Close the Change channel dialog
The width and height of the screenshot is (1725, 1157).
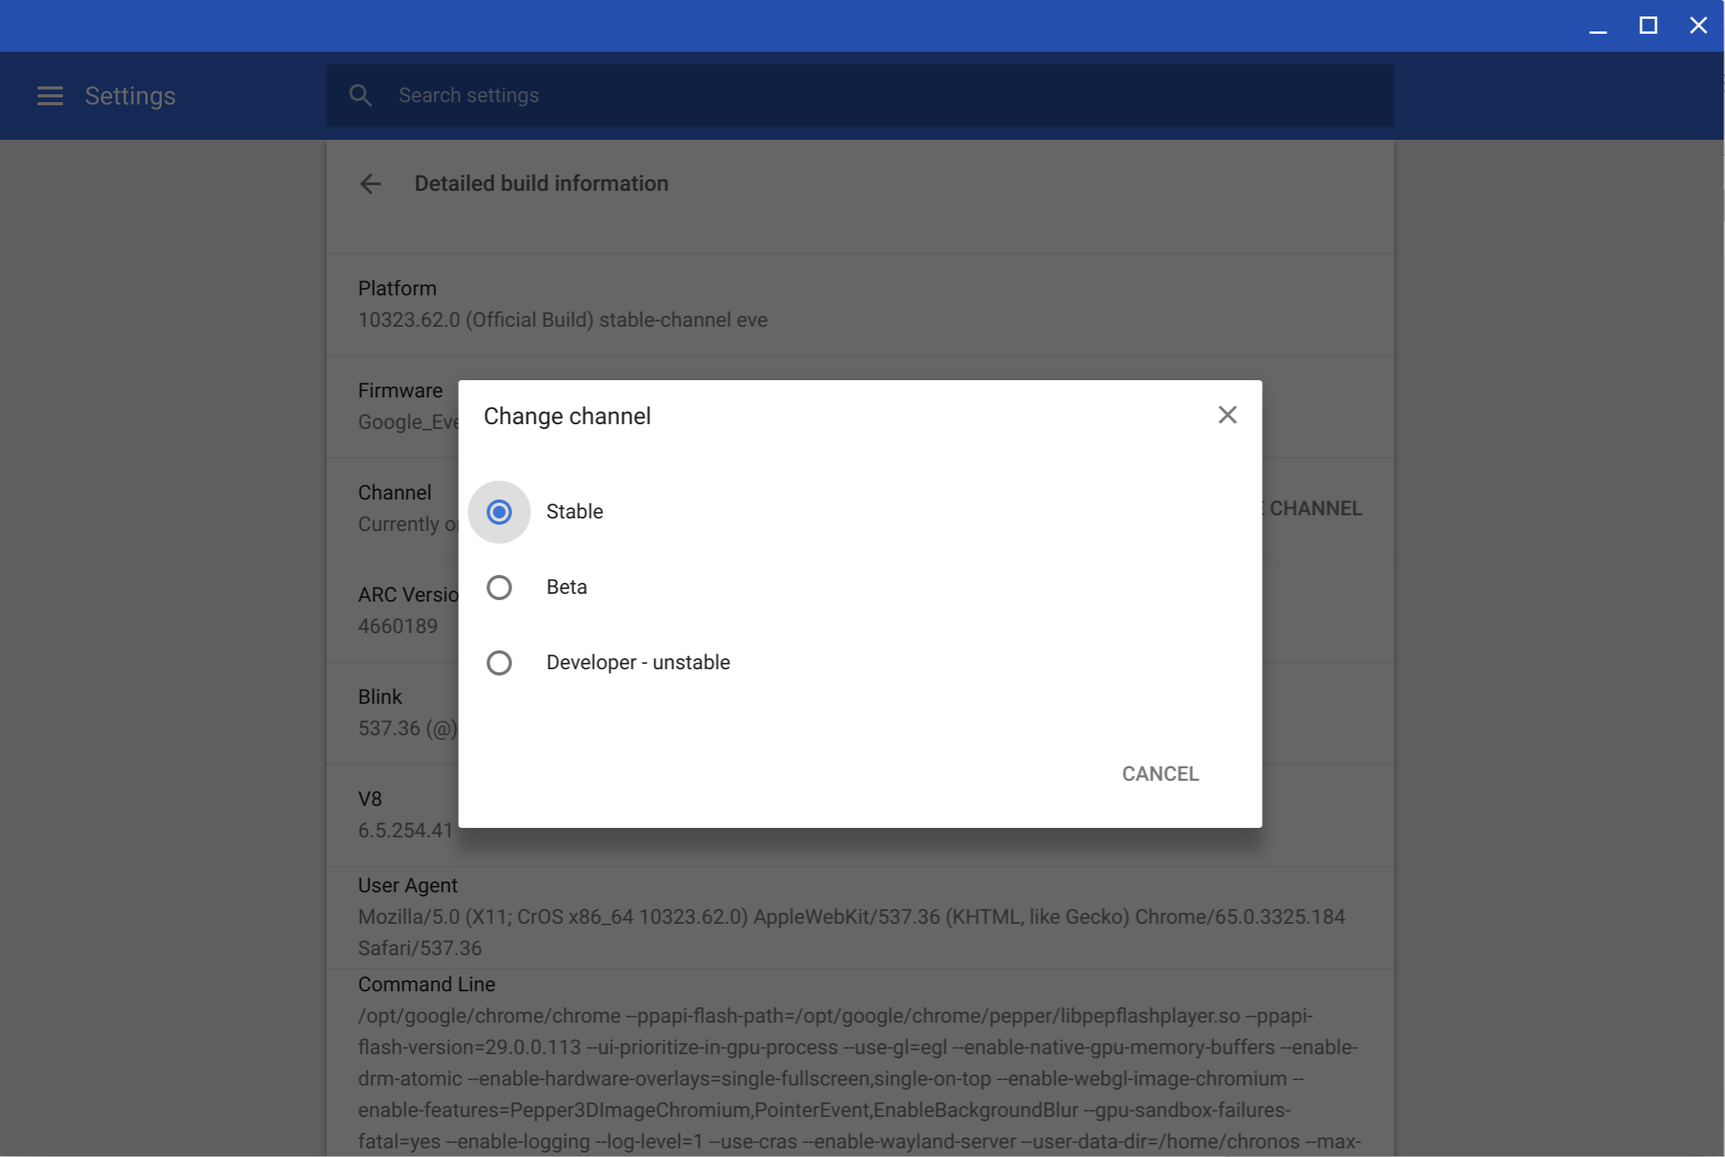tap(1227, 415)
